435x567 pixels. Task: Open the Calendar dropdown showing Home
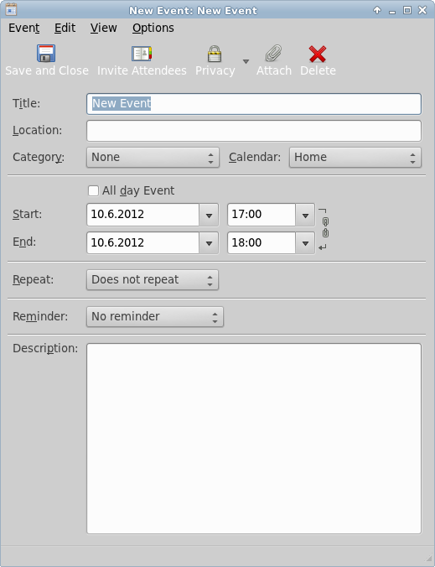(355, 158)
